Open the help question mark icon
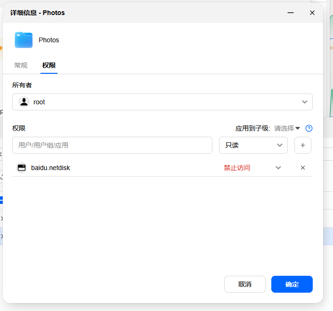 (x=309, y=128)
